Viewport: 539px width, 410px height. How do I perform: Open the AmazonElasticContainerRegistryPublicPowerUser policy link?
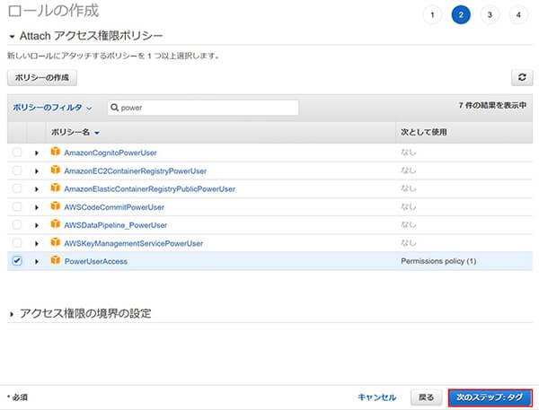[150, 189]
